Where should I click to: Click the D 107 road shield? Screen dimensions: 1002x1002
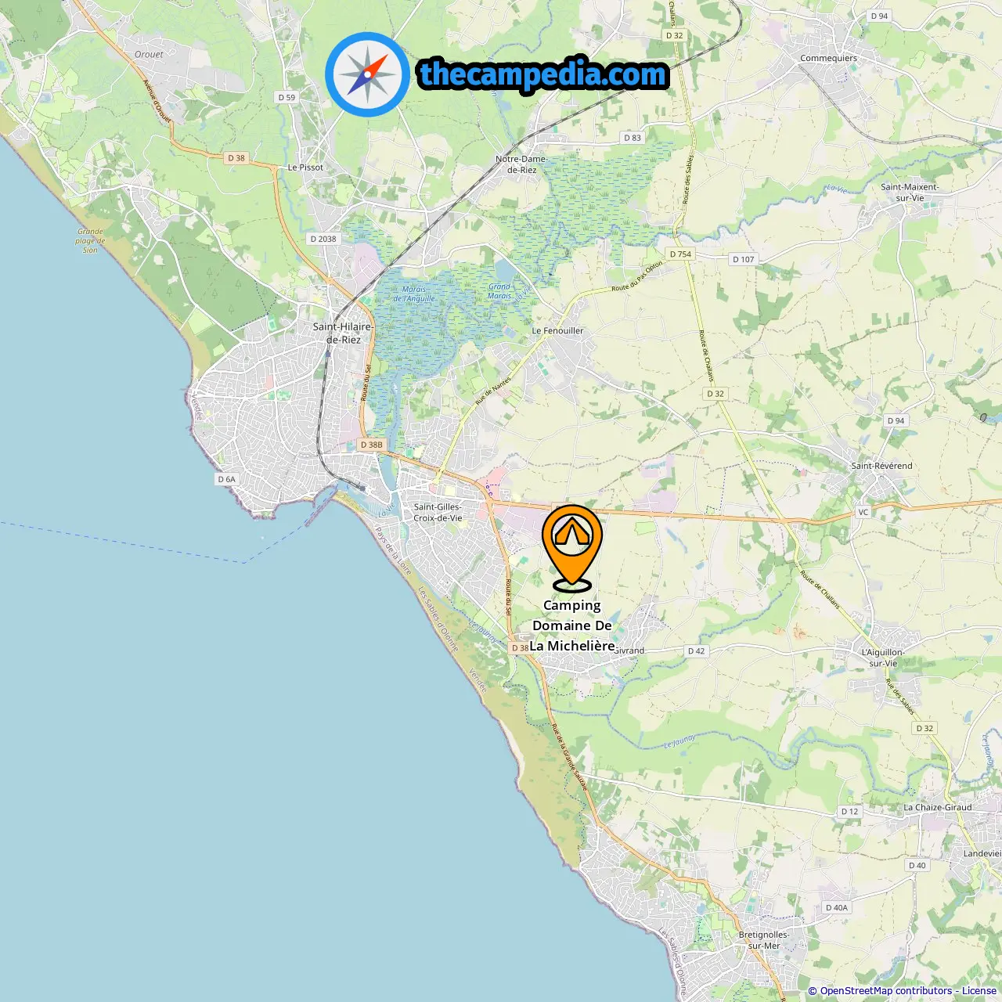(x=744, y=259)
